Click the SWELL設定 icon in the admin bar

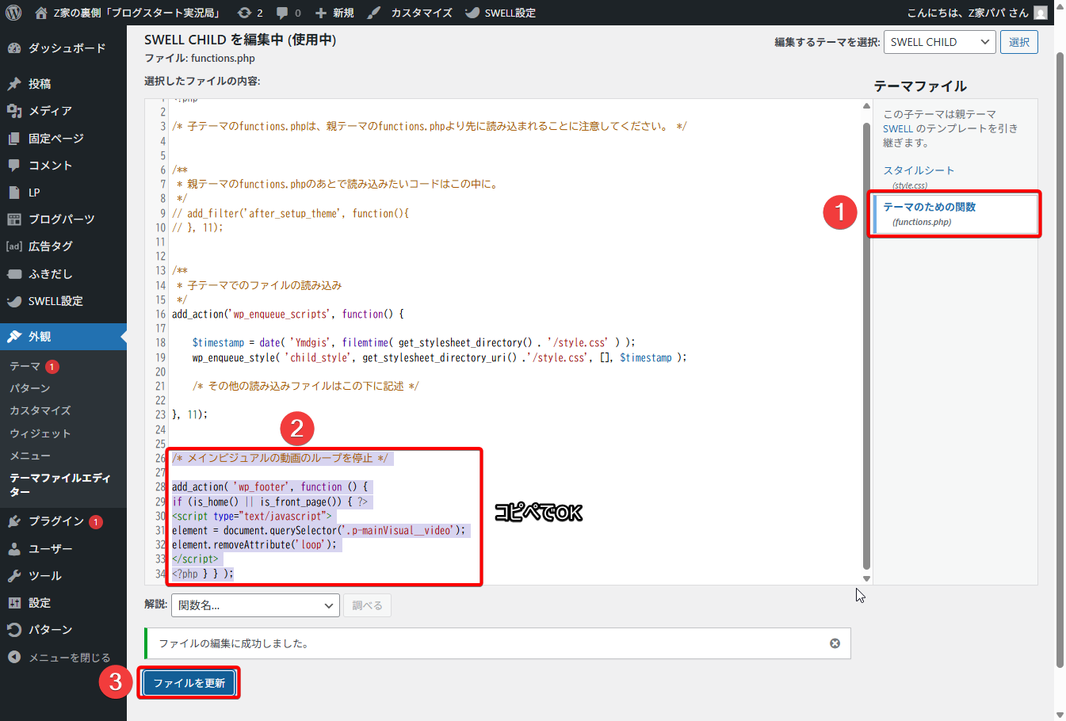tap(472, 13)
